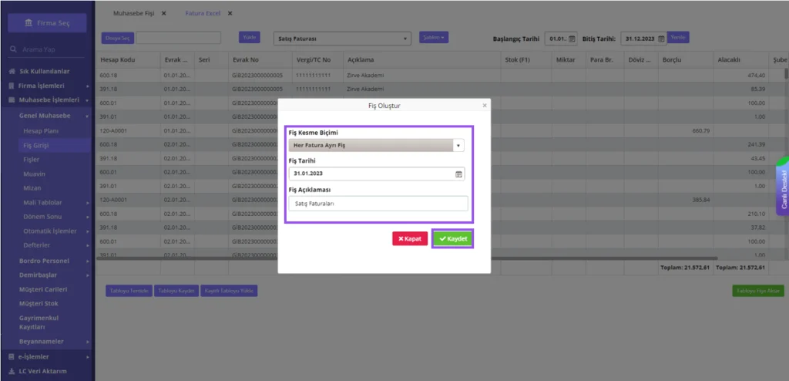Viewport: 789px width, 381px height.
Task: Collapse Muhasebe İşlemleri menu
Action: click(x=47, y=99)
